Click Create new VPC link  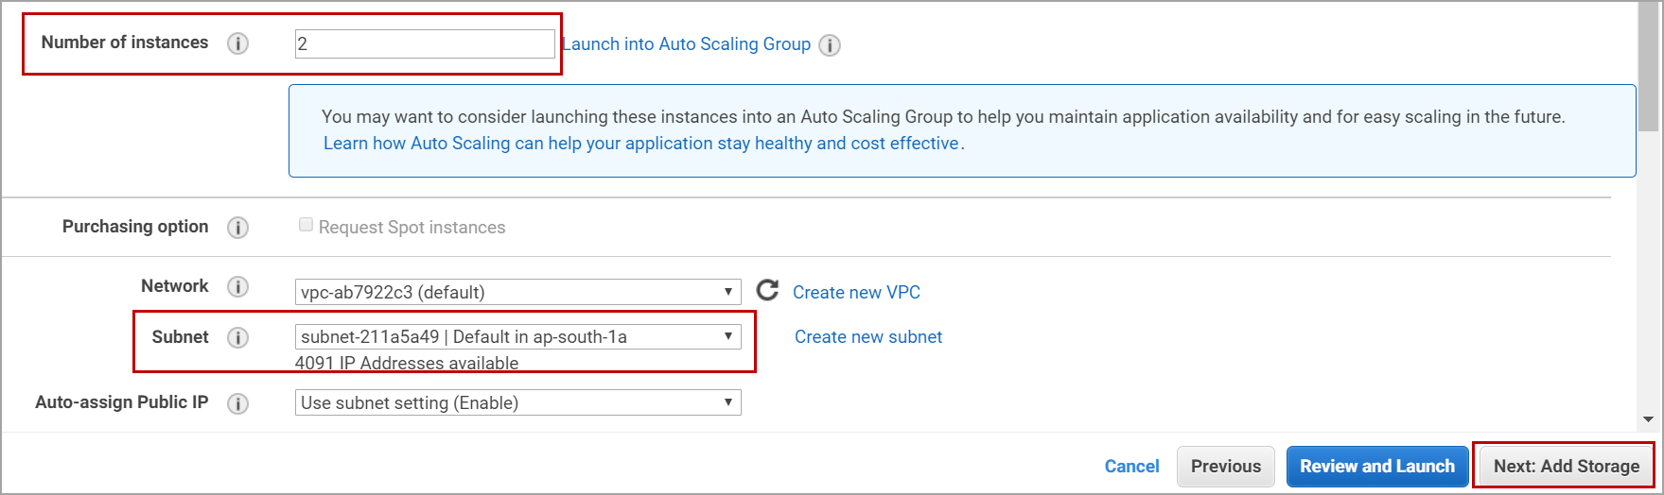(x=856, y=293)
